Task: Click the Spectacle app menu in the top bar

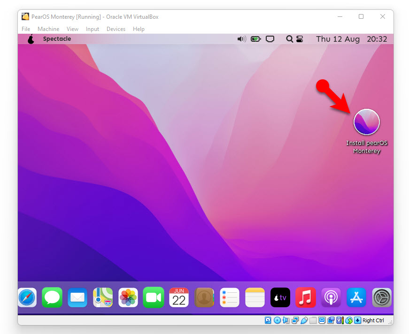Action: pyautogui.click(x=57, y=39)
